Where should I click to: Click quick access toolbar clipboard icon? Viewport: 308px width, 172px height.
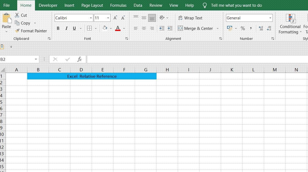(x=2, y=47)
